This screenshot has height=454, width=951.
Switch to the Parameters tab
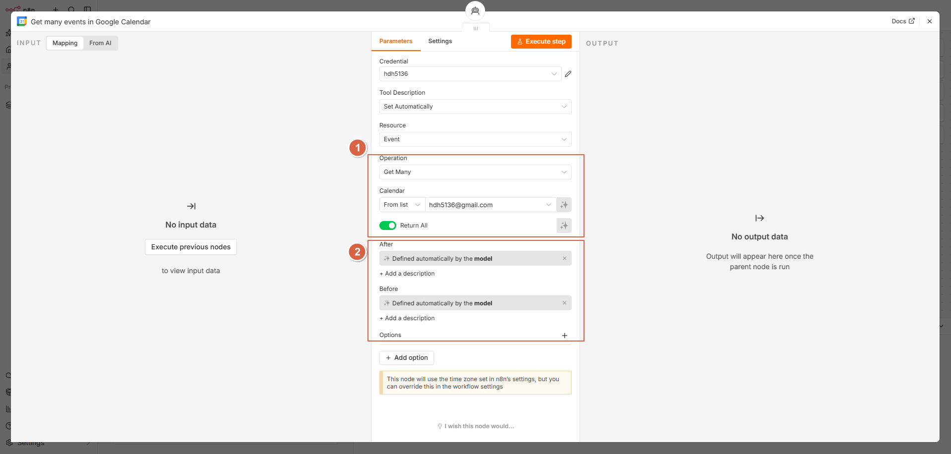click(396, 41)
